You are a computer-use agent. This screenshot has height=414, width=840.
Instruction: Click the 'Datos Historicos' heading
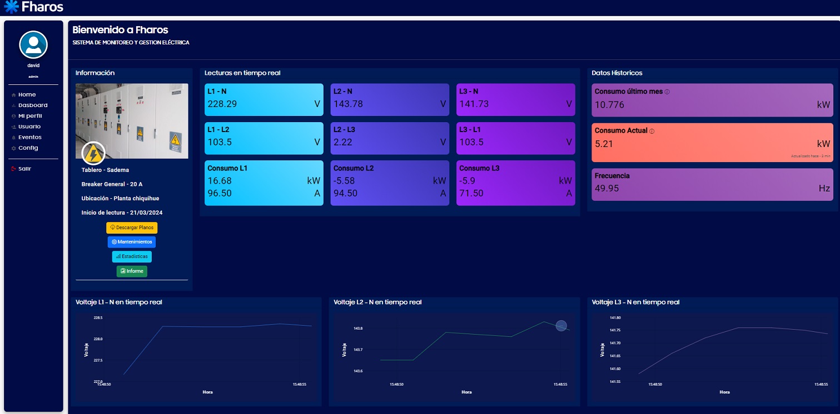[x=617, y=73]
